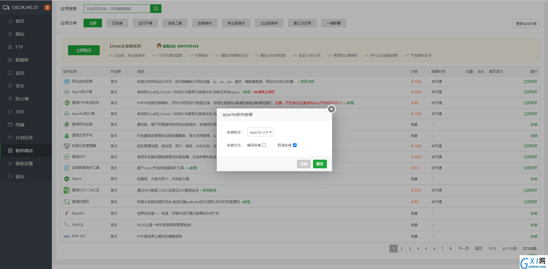The height and width of the screenshot is (269, 548).
Task: Go to page 2 of software list
Action: (402, 249)
